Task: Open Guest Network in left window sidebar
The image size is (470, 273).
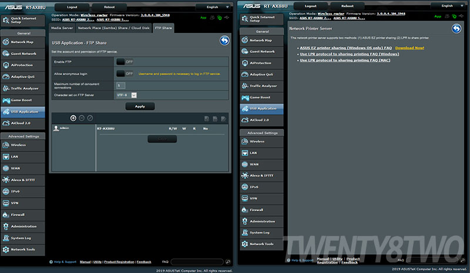Action: tap(23, 53)
